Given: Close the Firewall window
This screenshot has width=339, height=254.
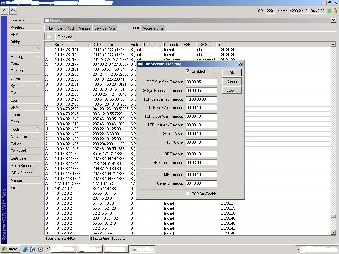Looking at the screenshot, I should coord(334,20).
